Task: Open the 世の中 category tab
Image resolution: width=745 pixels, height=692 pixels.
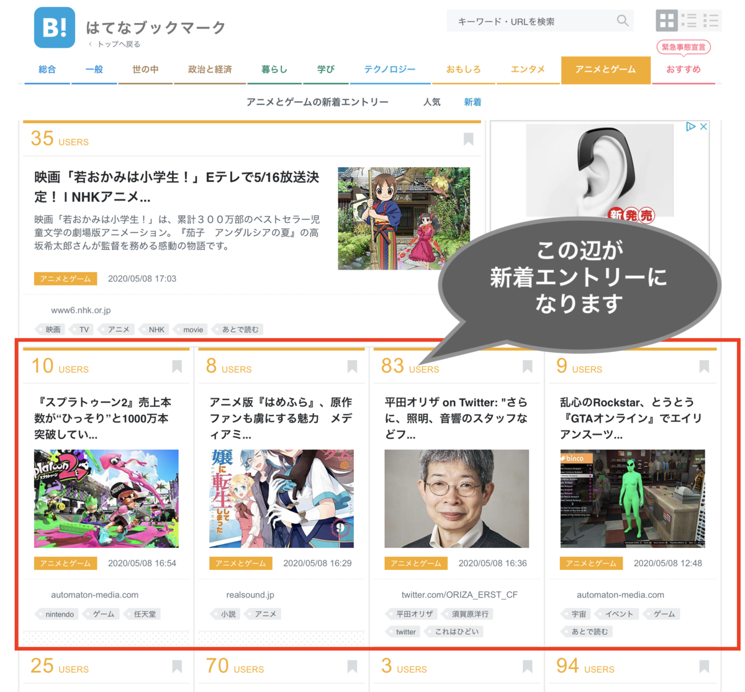Action: click(145, 70)
